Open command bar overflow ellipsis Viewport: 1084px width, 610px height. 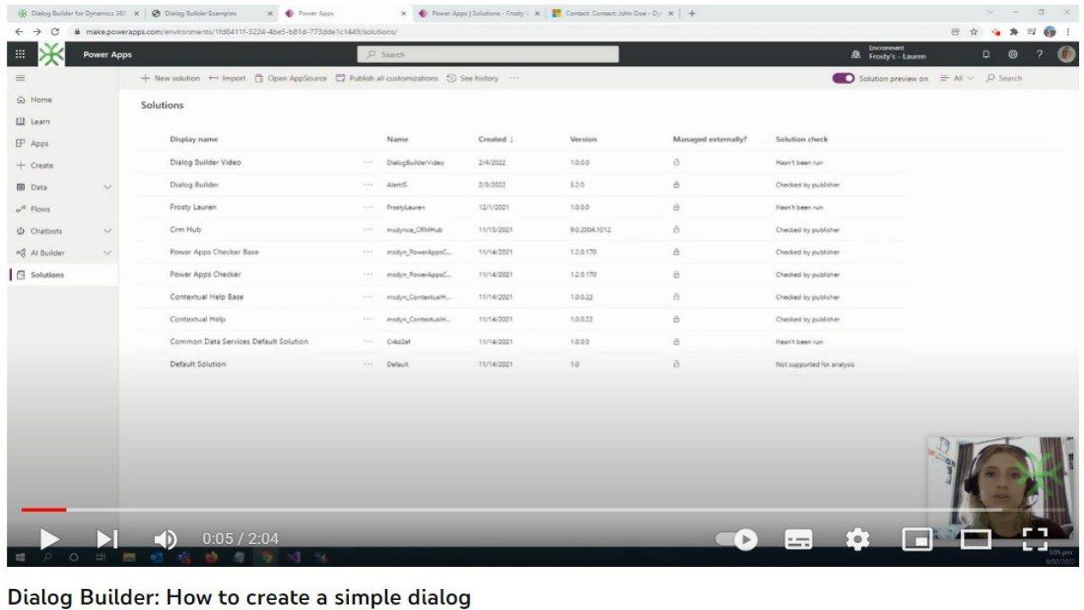point(514,78)
